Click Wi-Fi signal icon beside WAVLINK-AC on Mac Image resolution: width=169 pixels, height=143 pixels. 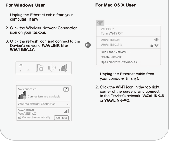tap(156, 45)
